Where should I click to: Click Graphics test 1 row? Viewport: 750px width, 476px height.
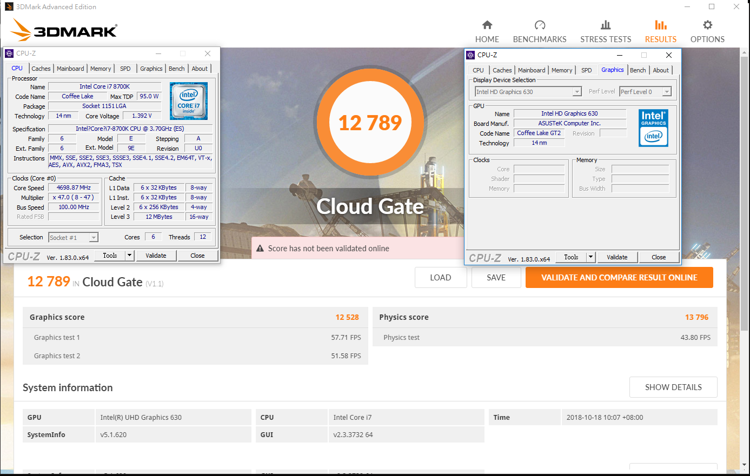coord(195,338)
